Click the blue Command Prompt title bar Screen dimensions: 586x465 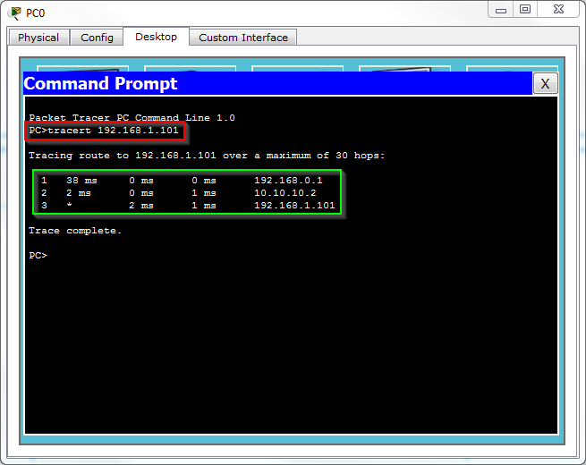tap(268, 84)
